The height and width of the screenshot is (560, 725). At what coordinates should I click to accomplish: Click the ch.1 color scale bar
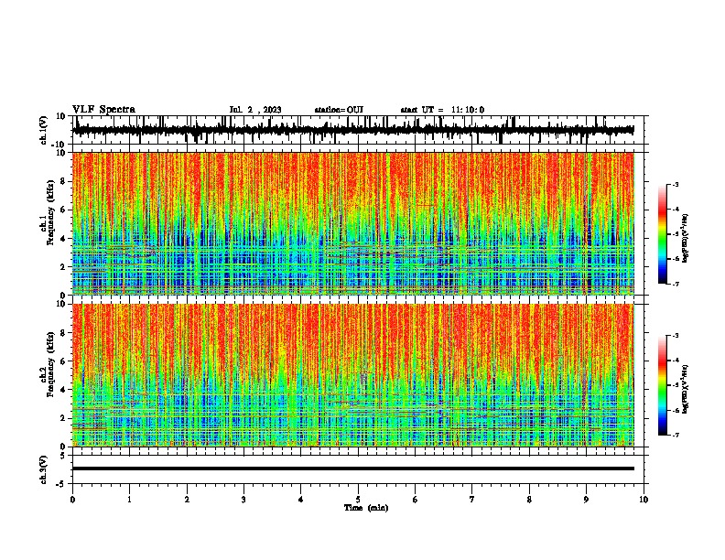[x=662, y=234]
